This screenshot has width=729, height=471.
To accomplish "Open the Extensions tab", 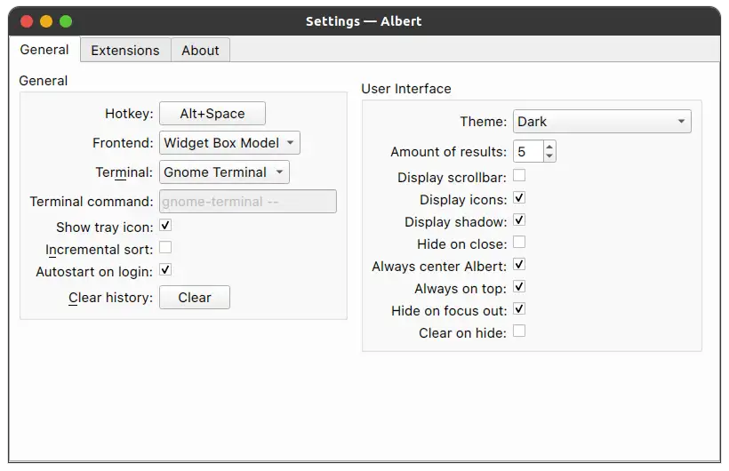I will tap(125, 51).
